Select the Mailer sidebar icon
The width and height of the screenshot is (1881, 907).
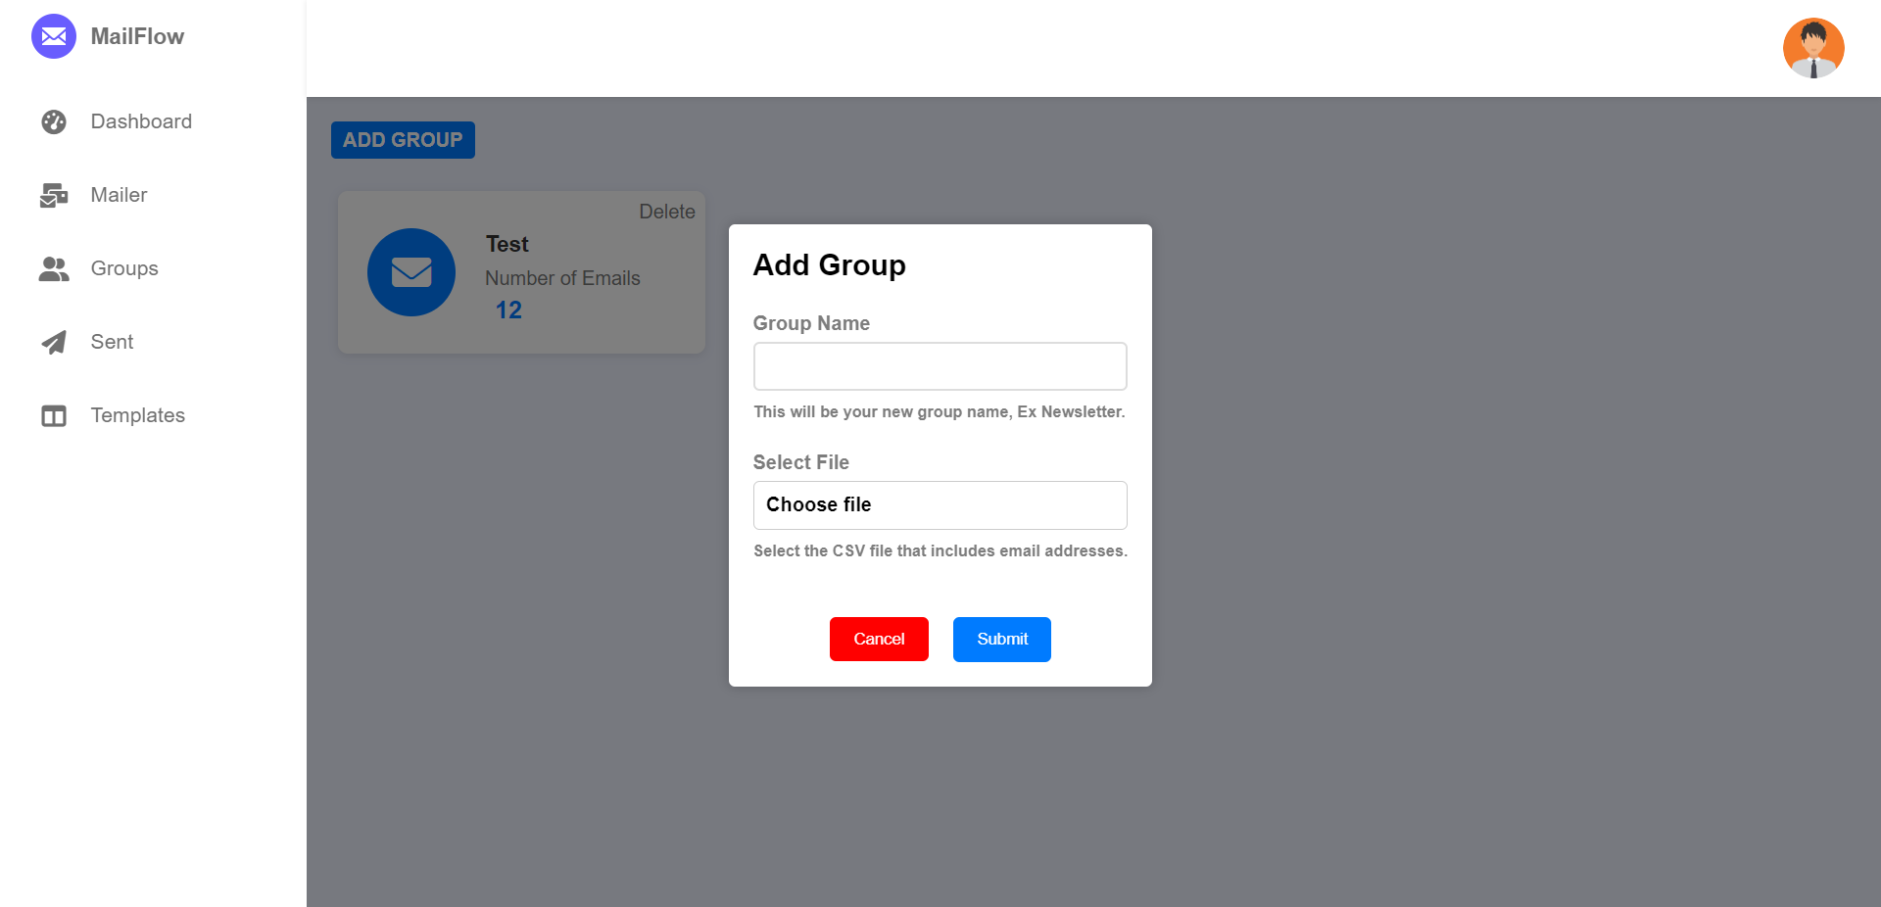point(54,195)
